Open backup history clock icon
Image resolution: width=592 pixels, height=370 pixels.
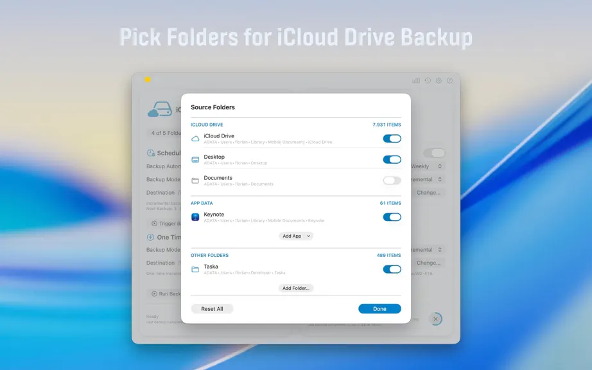428,80
